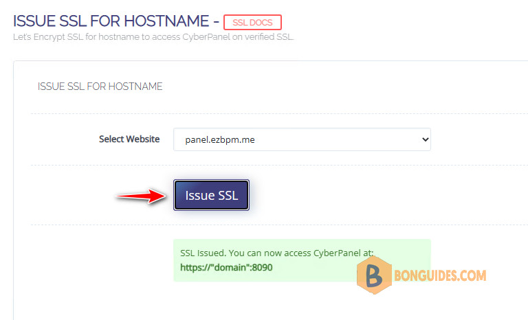Click the Issue SSL button
Image resolution: width=528 pixels, height=320 pixels.
pos(212,195)
